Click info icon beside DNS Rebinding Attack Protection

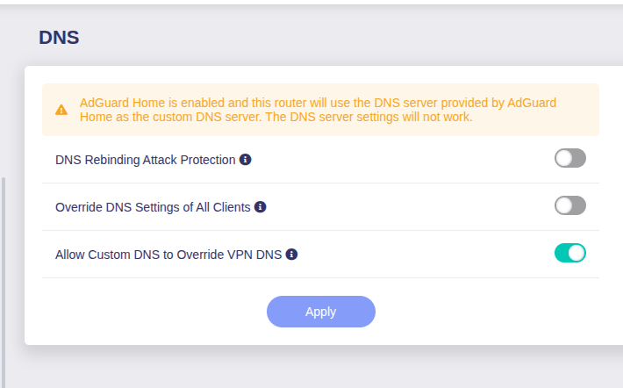[246, 160]
